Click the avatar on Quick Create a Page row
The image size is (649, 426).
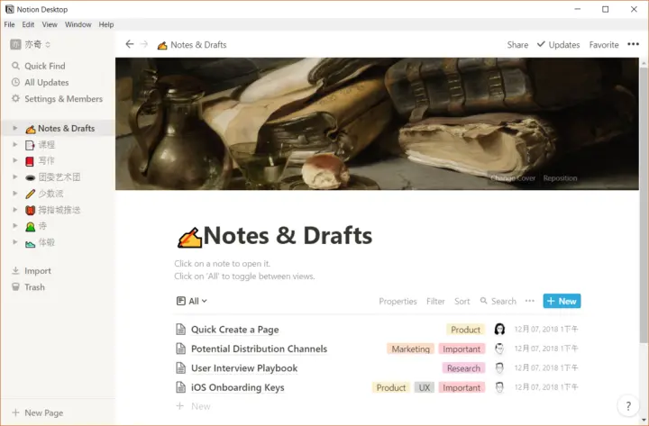(x=499, y=330)
